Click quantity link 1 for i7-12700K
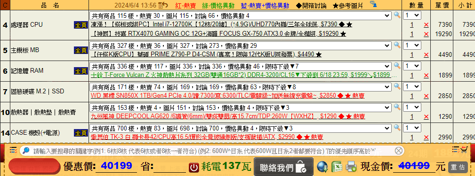This screenshot has height=176, width=475. (x=412, y=25)
